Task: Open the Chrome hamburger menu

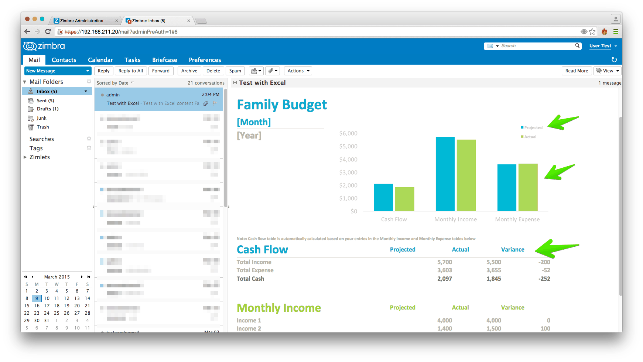Action: (x=616, y=32)
